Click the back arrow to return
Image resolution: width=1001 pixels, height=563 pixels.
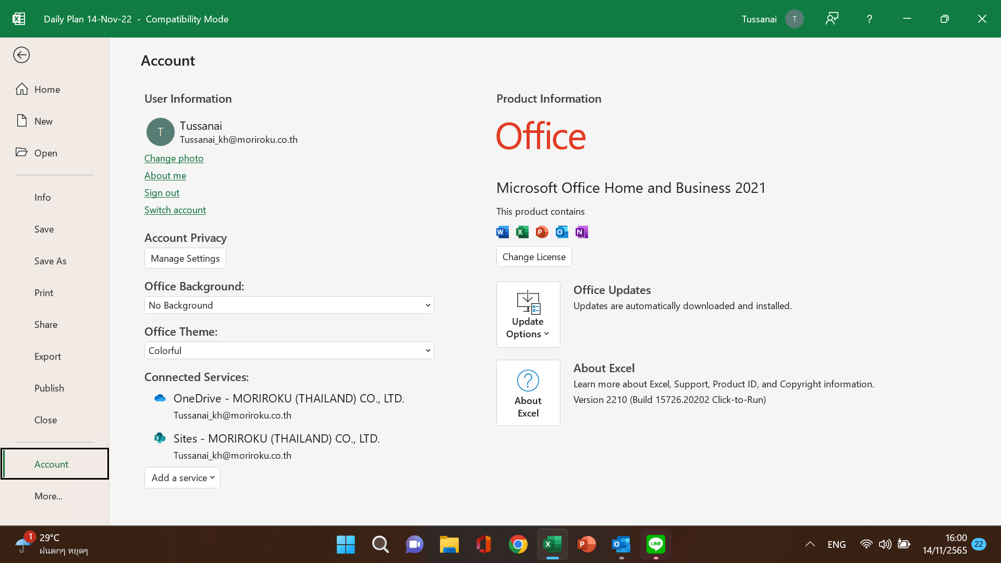(x=21, y=55)
